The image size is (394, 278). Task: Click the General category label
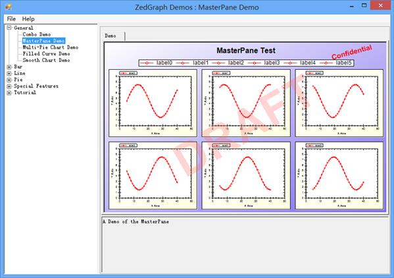(24, 28)
